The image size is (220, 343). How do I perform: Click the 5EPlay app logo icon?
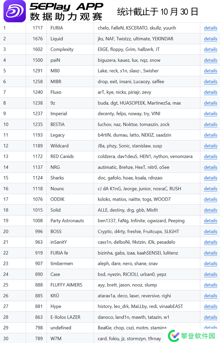[14, 11]
